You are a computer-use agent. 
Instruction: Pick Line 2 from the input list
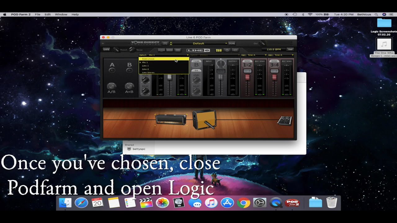click(x=164, y=69)
